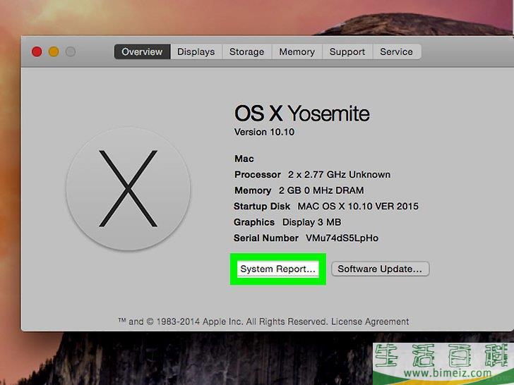The image size is (514, 385).
Task: Open the Displays tab
Action: pyautogui.click(x=196, y=51)
